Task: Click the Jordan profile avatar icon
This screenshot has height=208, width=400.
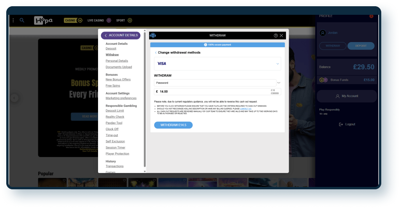Action: tap(323, 33)
